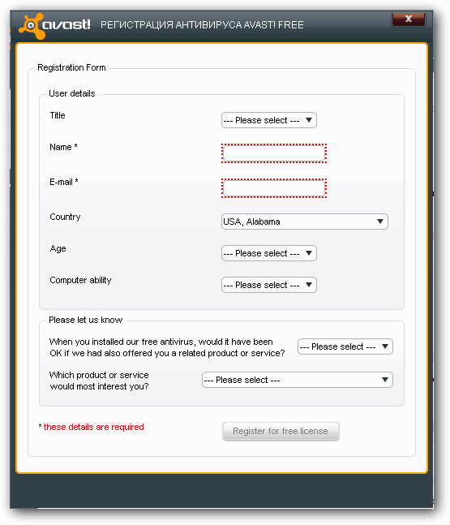Open the Age dropdown
This screenshot has height=525, width=450.
pos(269,253)
